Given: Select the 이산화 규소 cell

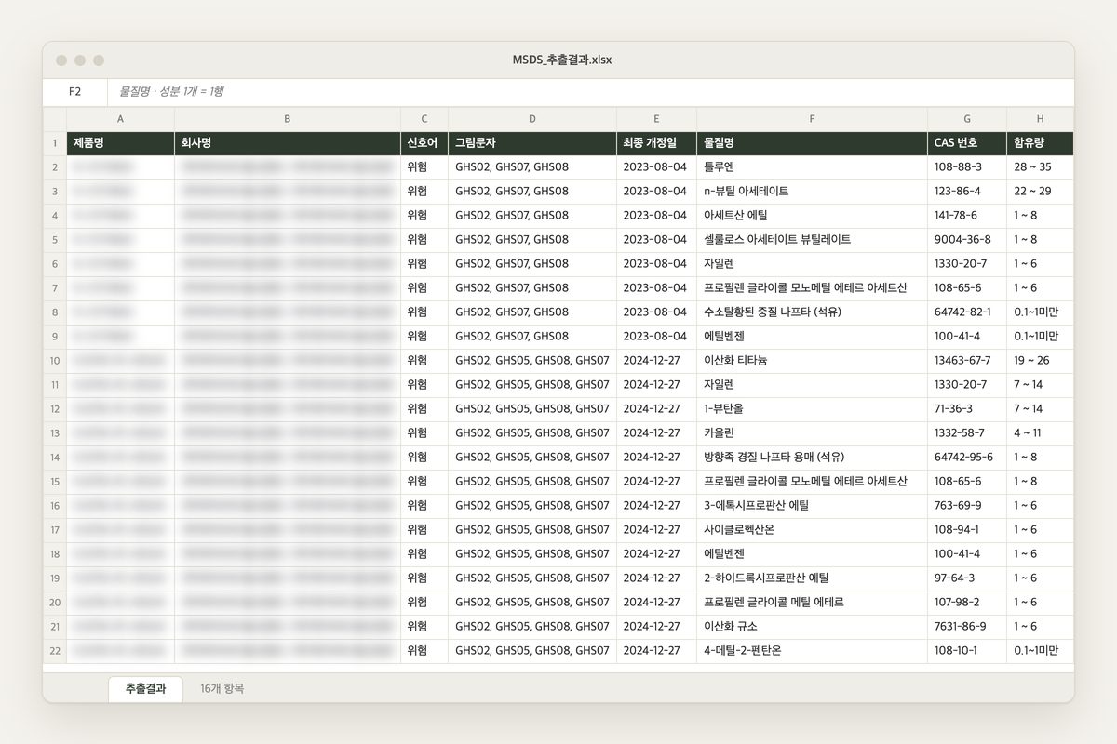Looking at the screenshot, I should click(x=812, y=627).
